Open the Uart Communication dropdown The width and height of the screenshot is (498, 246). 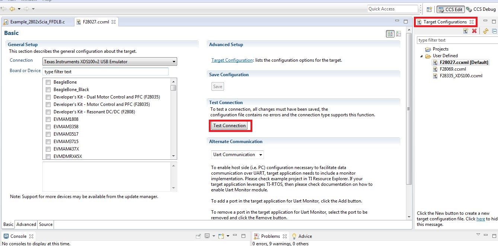237,155
